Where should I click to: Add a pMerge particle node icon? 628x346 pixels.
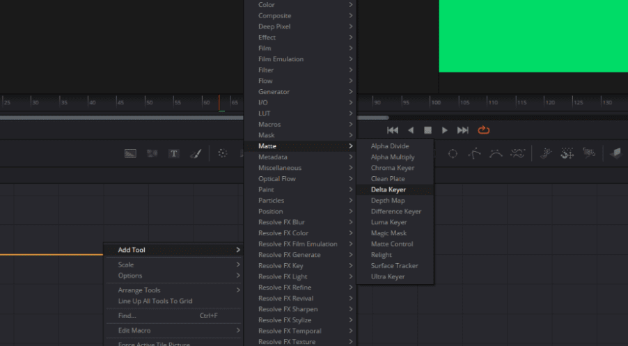(567, 153)
